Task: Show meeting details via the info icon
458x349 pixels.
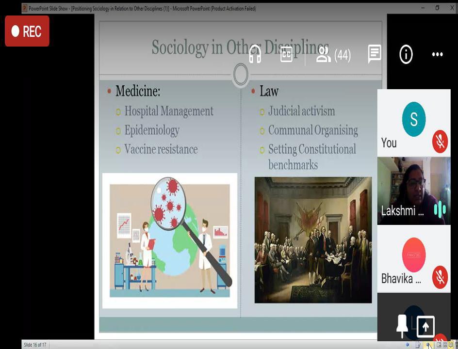Action: pyautogui.click(x=406, y=55)
